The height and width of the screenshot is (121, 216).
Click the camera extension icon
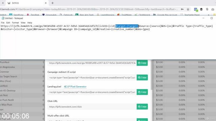pyautogui.click(x=213, y=9)
